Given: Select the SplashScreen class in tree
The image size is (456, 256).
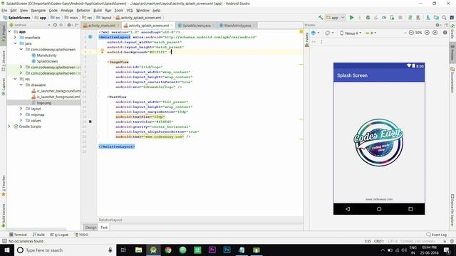Looking at the screenshot, I should 47,61.
